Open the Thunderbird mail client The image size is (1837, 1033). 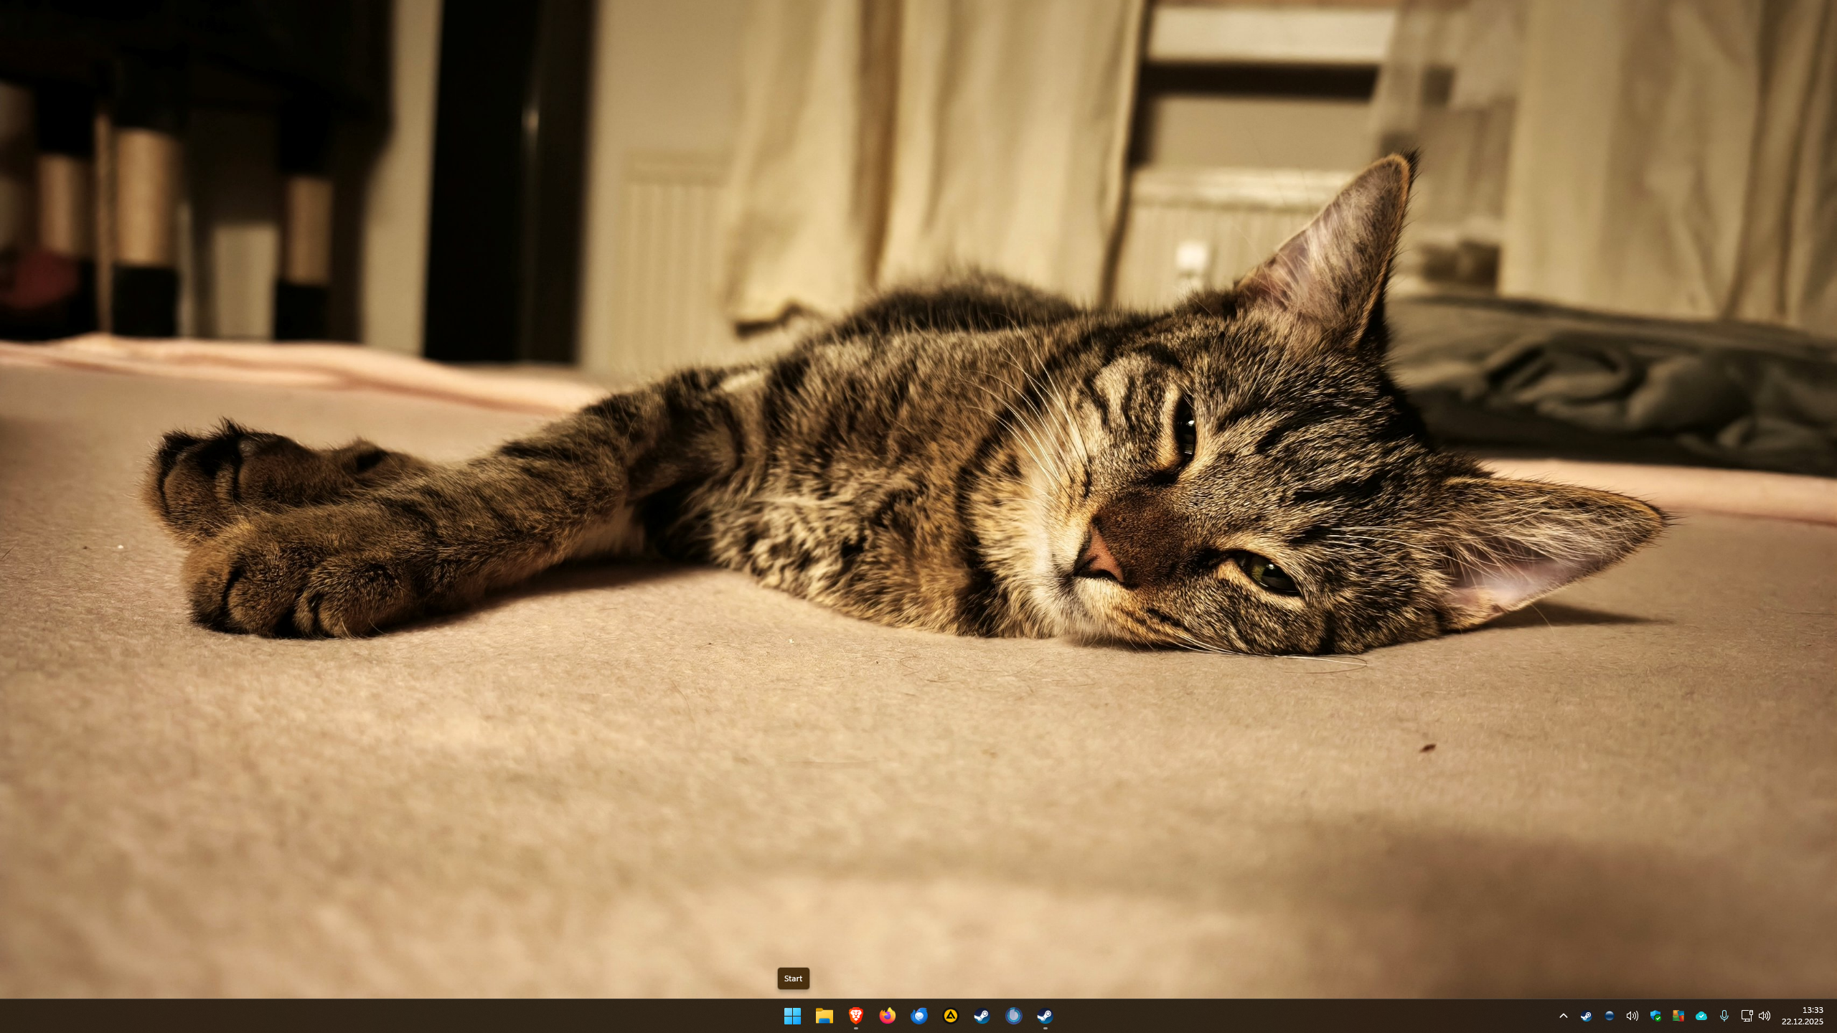coord(918,1016)
